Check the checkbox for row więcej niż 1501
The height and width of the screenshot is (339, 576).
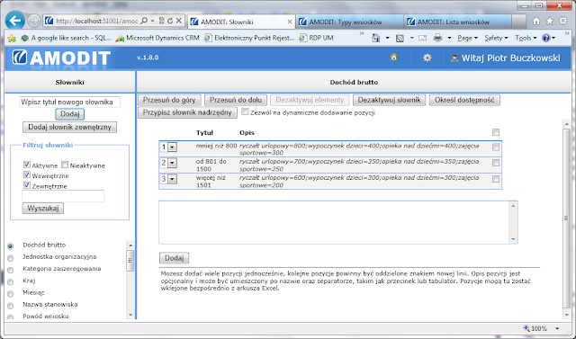pos(496,179)
